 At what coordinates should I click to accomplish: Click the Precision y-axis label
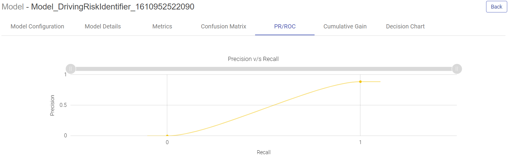(52, 105)
